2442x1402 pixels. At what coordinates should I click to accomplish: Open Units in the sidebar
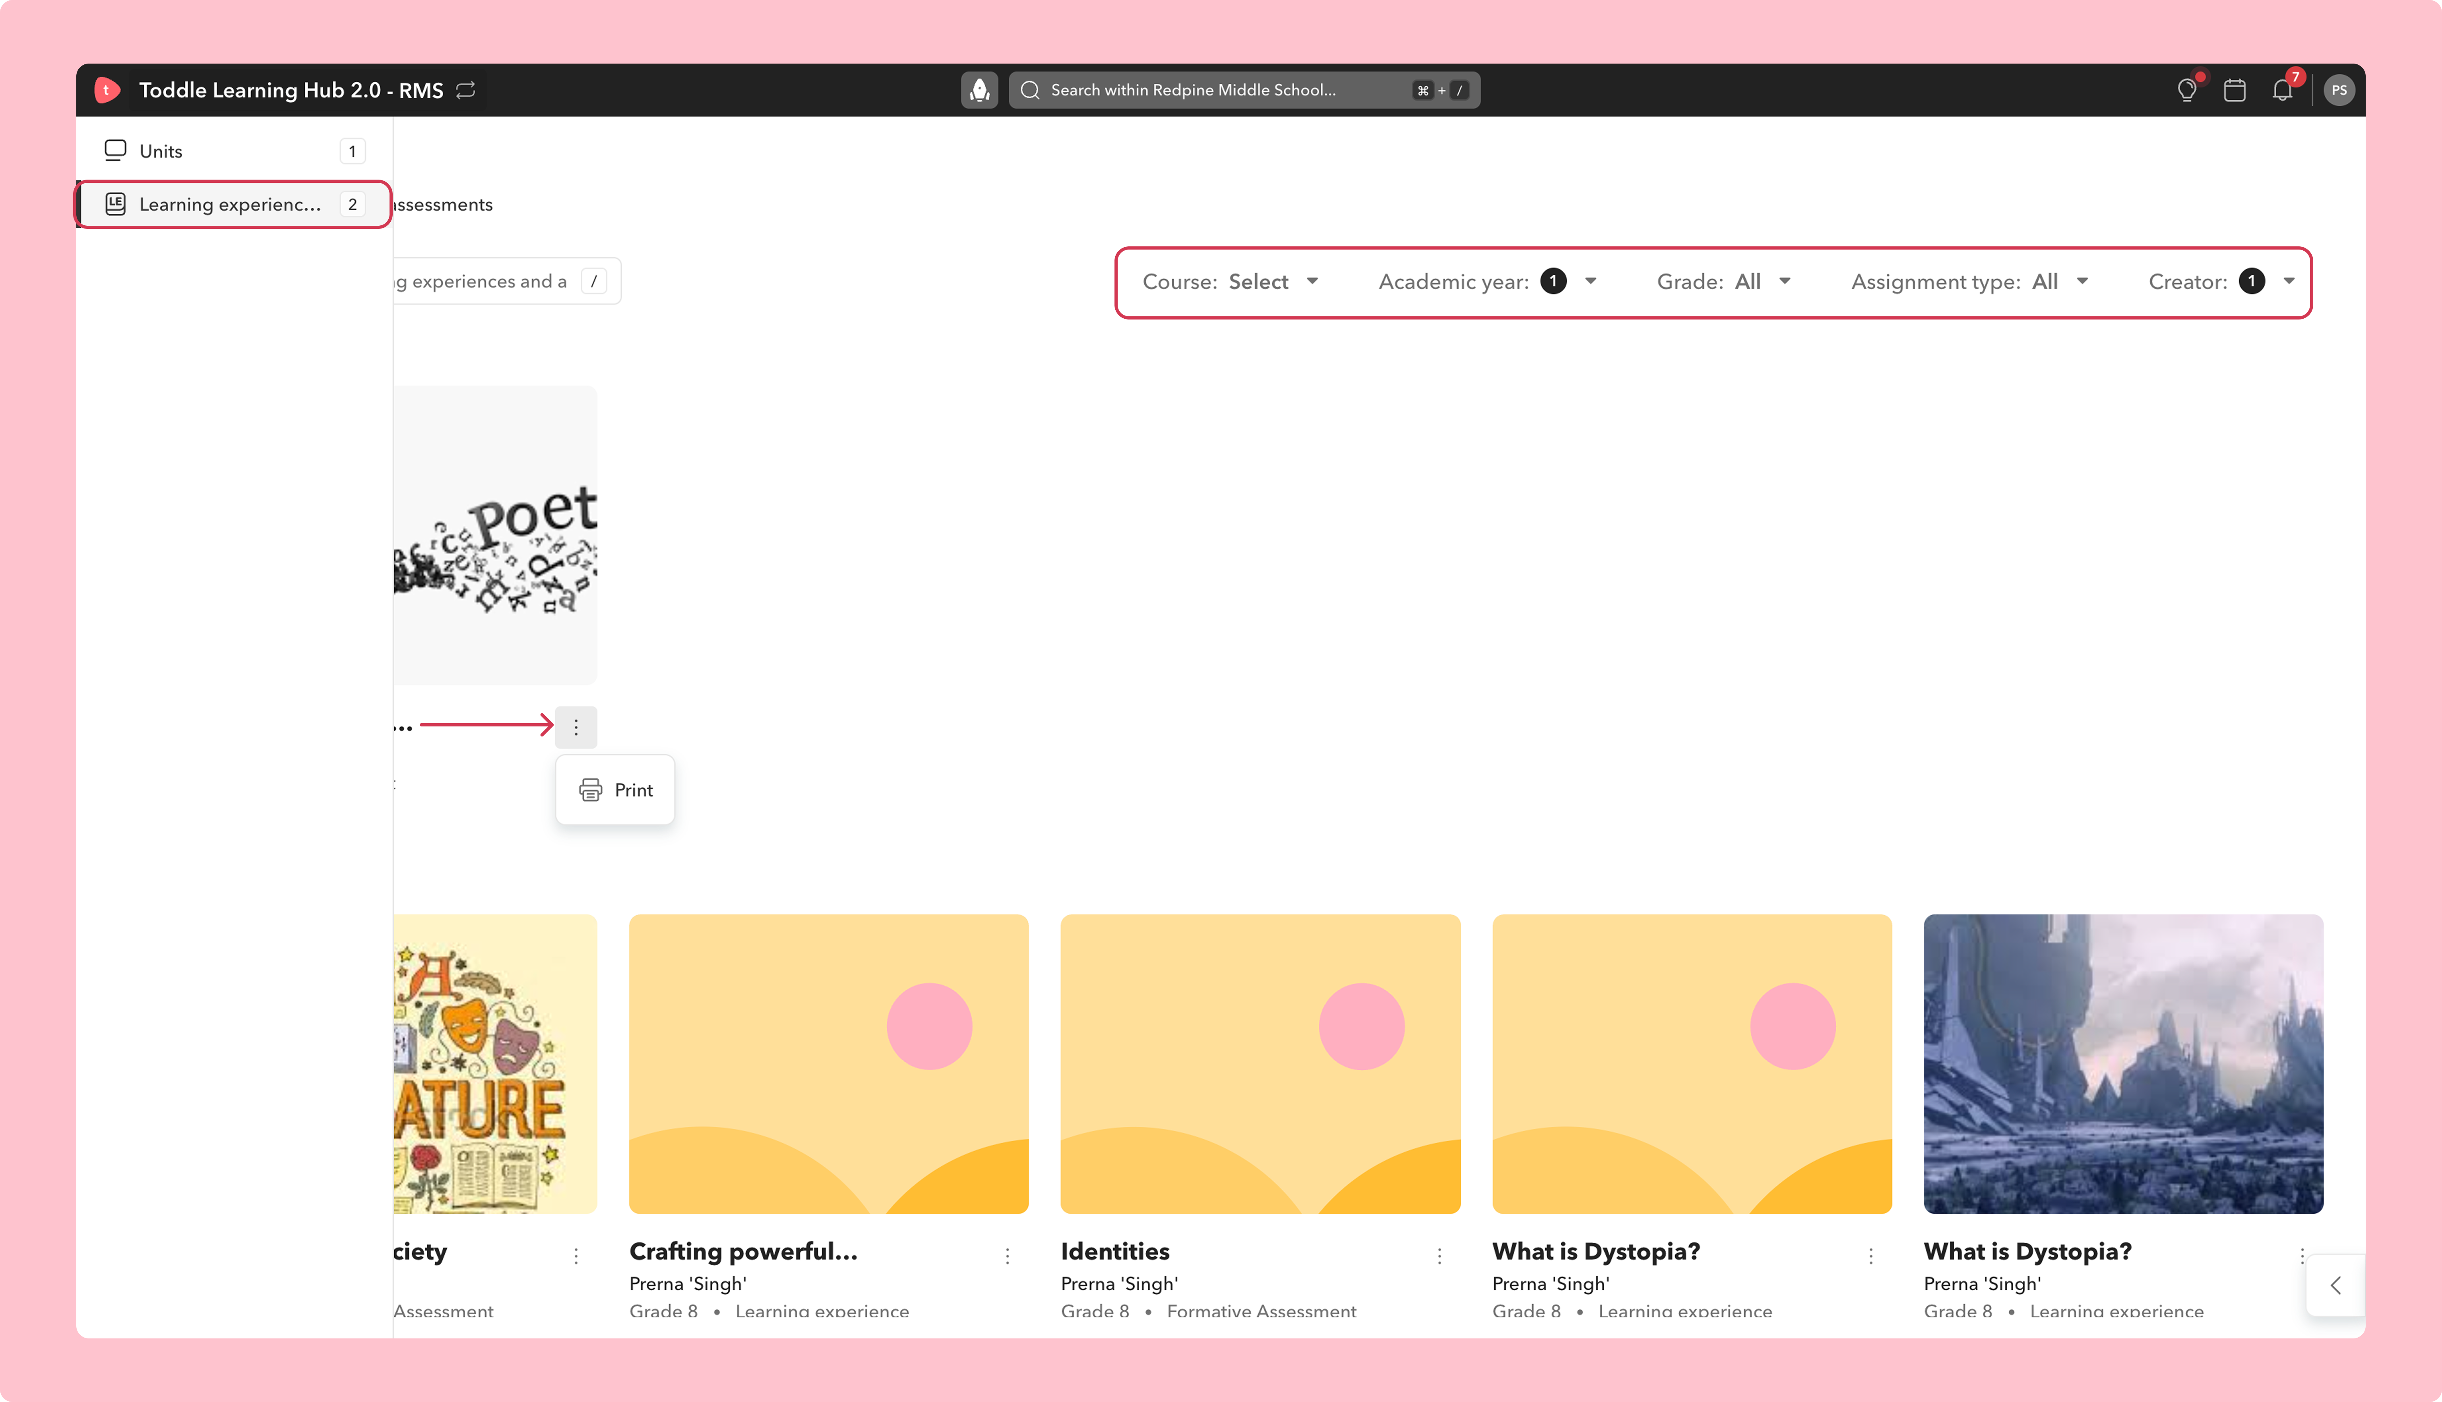(x=234, y=150)
